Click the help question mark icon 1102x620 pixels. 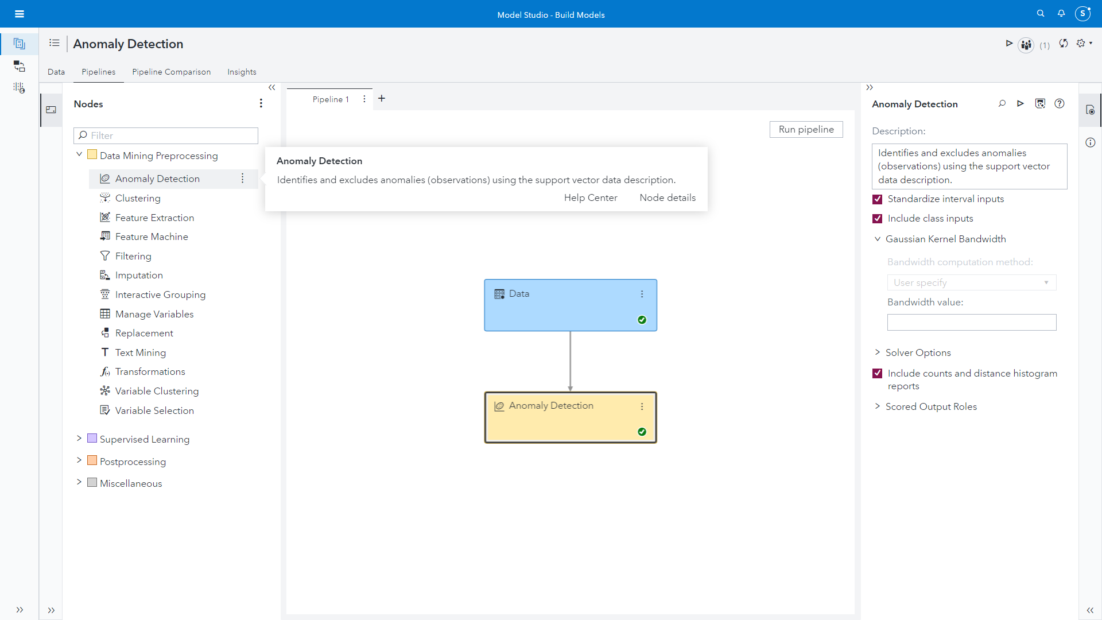1060,104
